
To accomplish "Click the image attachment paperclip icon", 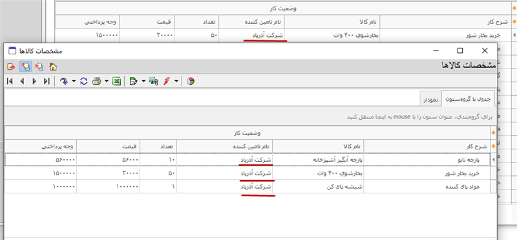I will [154, 82].
